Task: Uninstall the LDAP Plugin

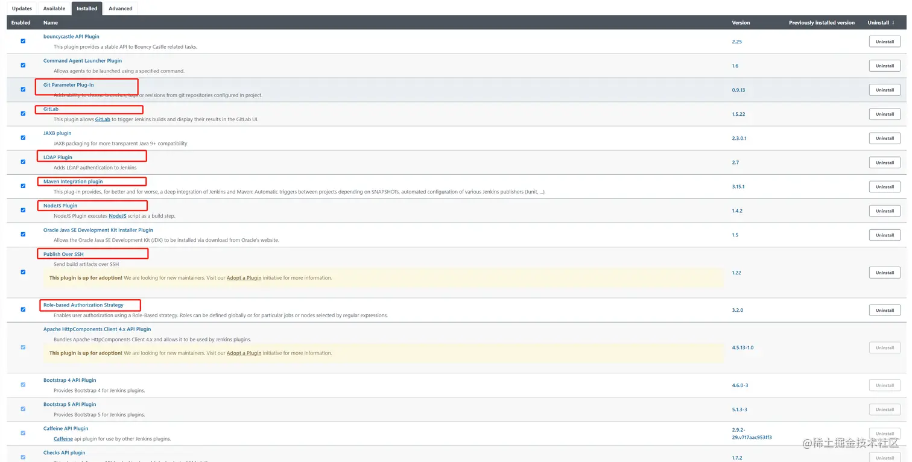Action: 885,162
